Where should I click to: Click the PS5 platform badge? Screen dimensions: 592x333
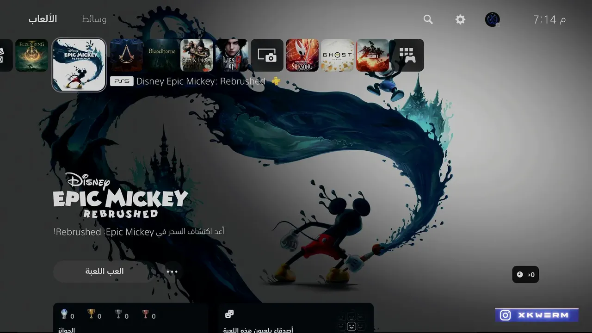[x=122, y=81]
